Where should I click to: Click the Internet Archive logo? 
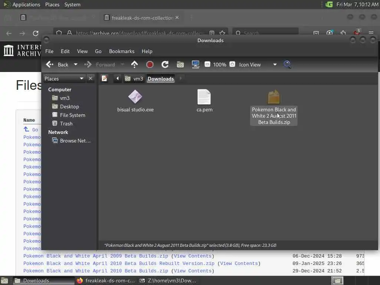coord(22,50)
